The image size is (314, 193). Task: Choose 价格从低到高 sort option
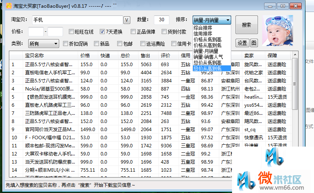(x=212, y=39)
